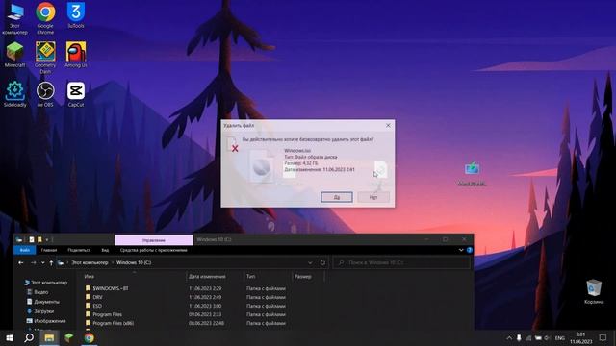Cancel deletion with the Нет button

(x=373, y=197)
